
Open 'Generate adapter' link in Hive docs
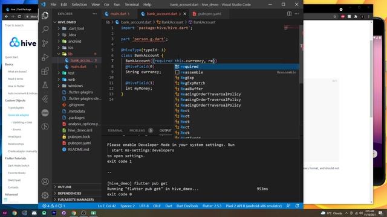(x=19, y=115)
